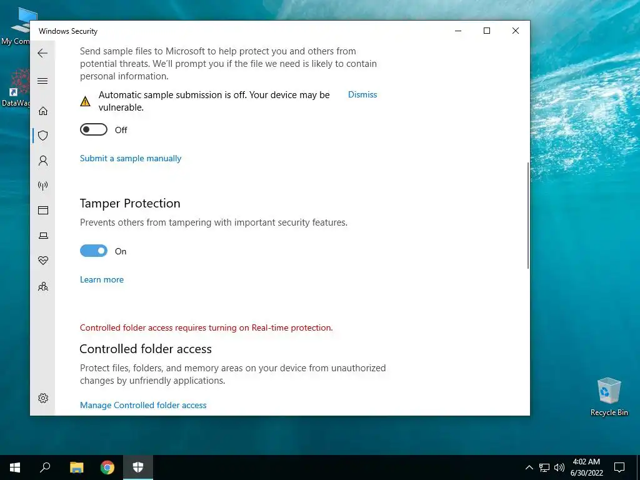Open the volume speaker tray icon
Screen dimensions: 640x480
(559, 467)
